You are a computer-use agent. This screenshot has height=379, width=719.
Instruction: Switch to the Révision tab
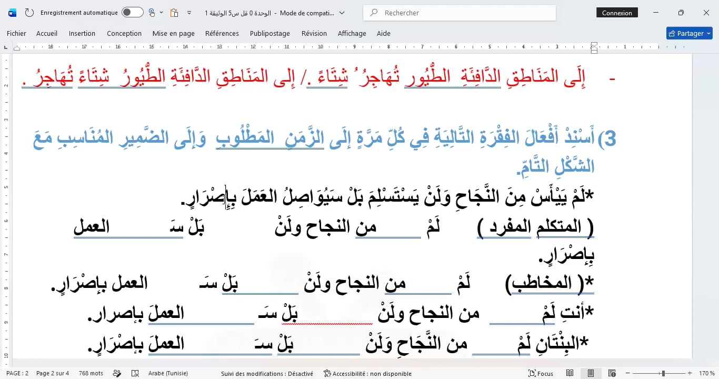pos(314,33)
